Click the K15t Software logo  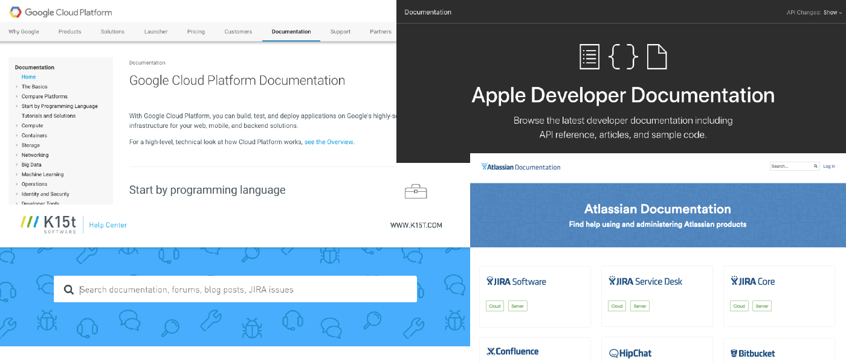point(48,224)
